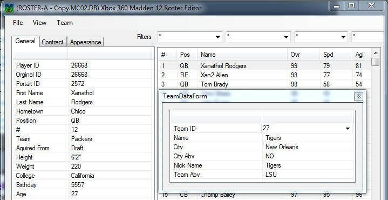The image size is (388, 200).
Task: Switch to the Contract tab
Action: pyautogui.click(x=53, y=42)
